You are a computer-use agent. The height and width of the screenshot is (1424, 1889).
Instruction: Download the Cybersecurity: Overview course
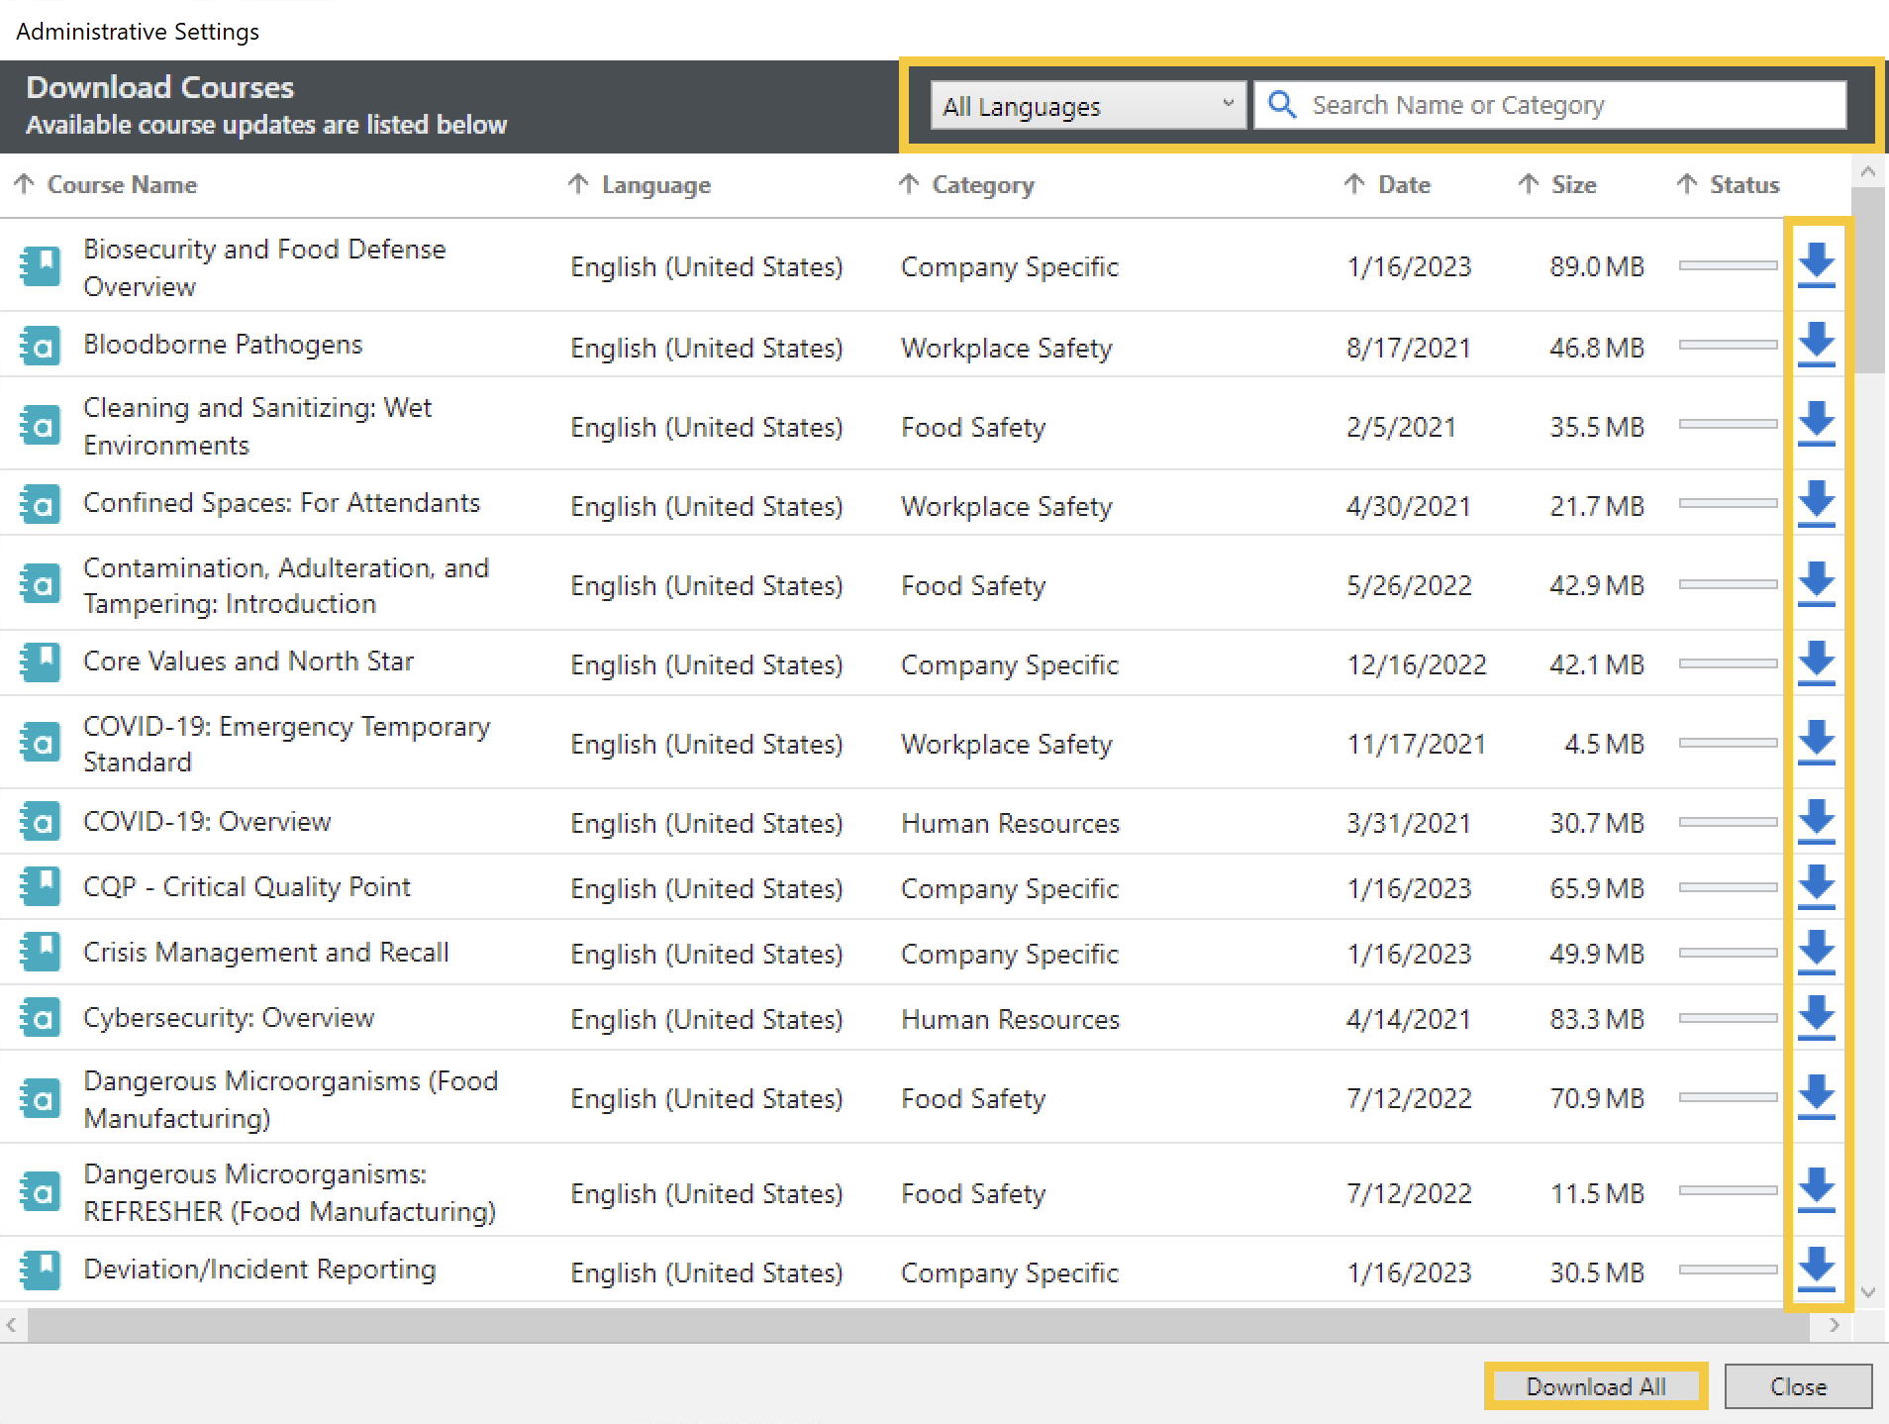pyautogui.click(x=1816, y=1018)
